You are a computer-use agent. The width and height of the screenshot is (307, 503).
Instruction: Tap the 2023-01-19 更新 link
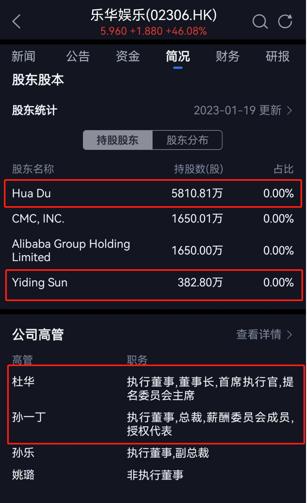tap(237, 111)
